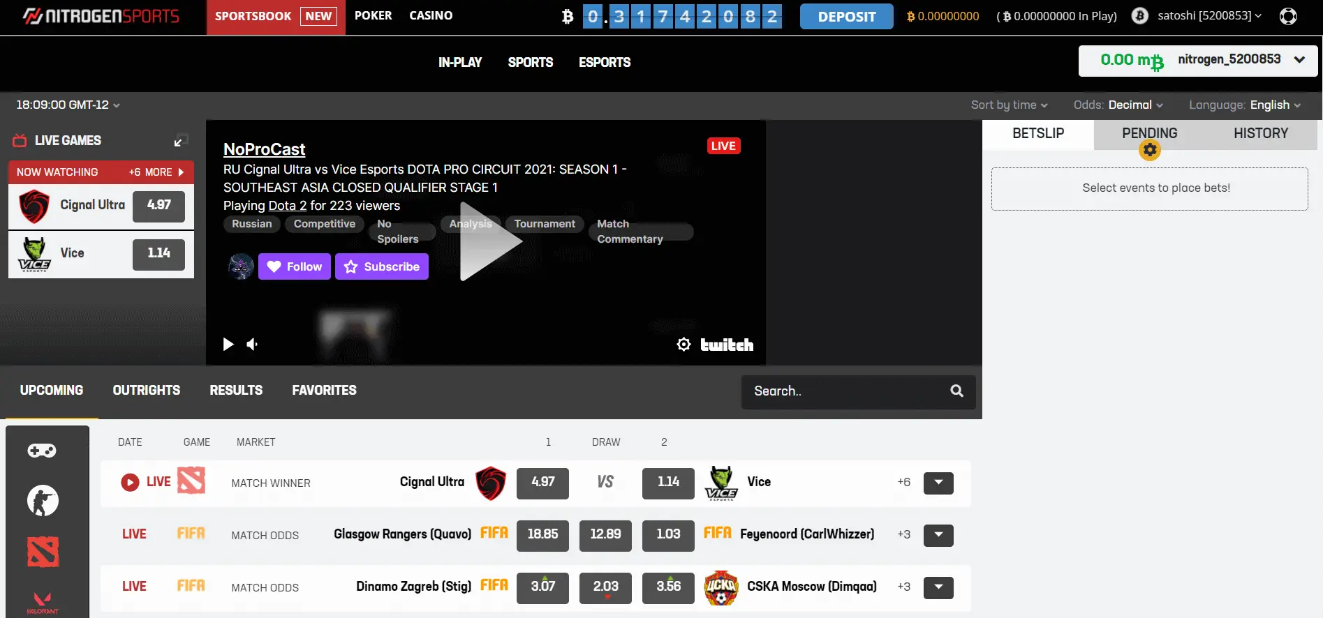This screenshot has width=1323, height=618.
Task: Mute the Twitch stream volume
Action: pos(253,344)
